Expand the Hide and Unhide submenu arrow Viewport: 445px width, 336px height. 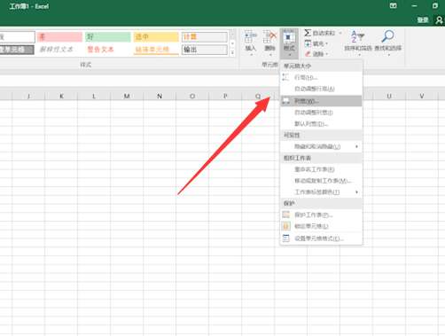click(356, 146)
